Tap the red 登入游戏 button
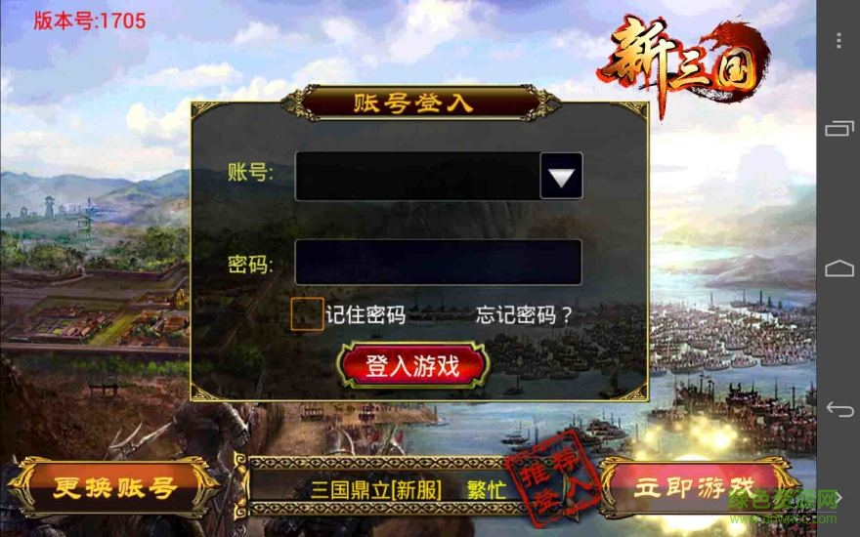The height and width of the screenshot is (537, 860). pos(412,365)
